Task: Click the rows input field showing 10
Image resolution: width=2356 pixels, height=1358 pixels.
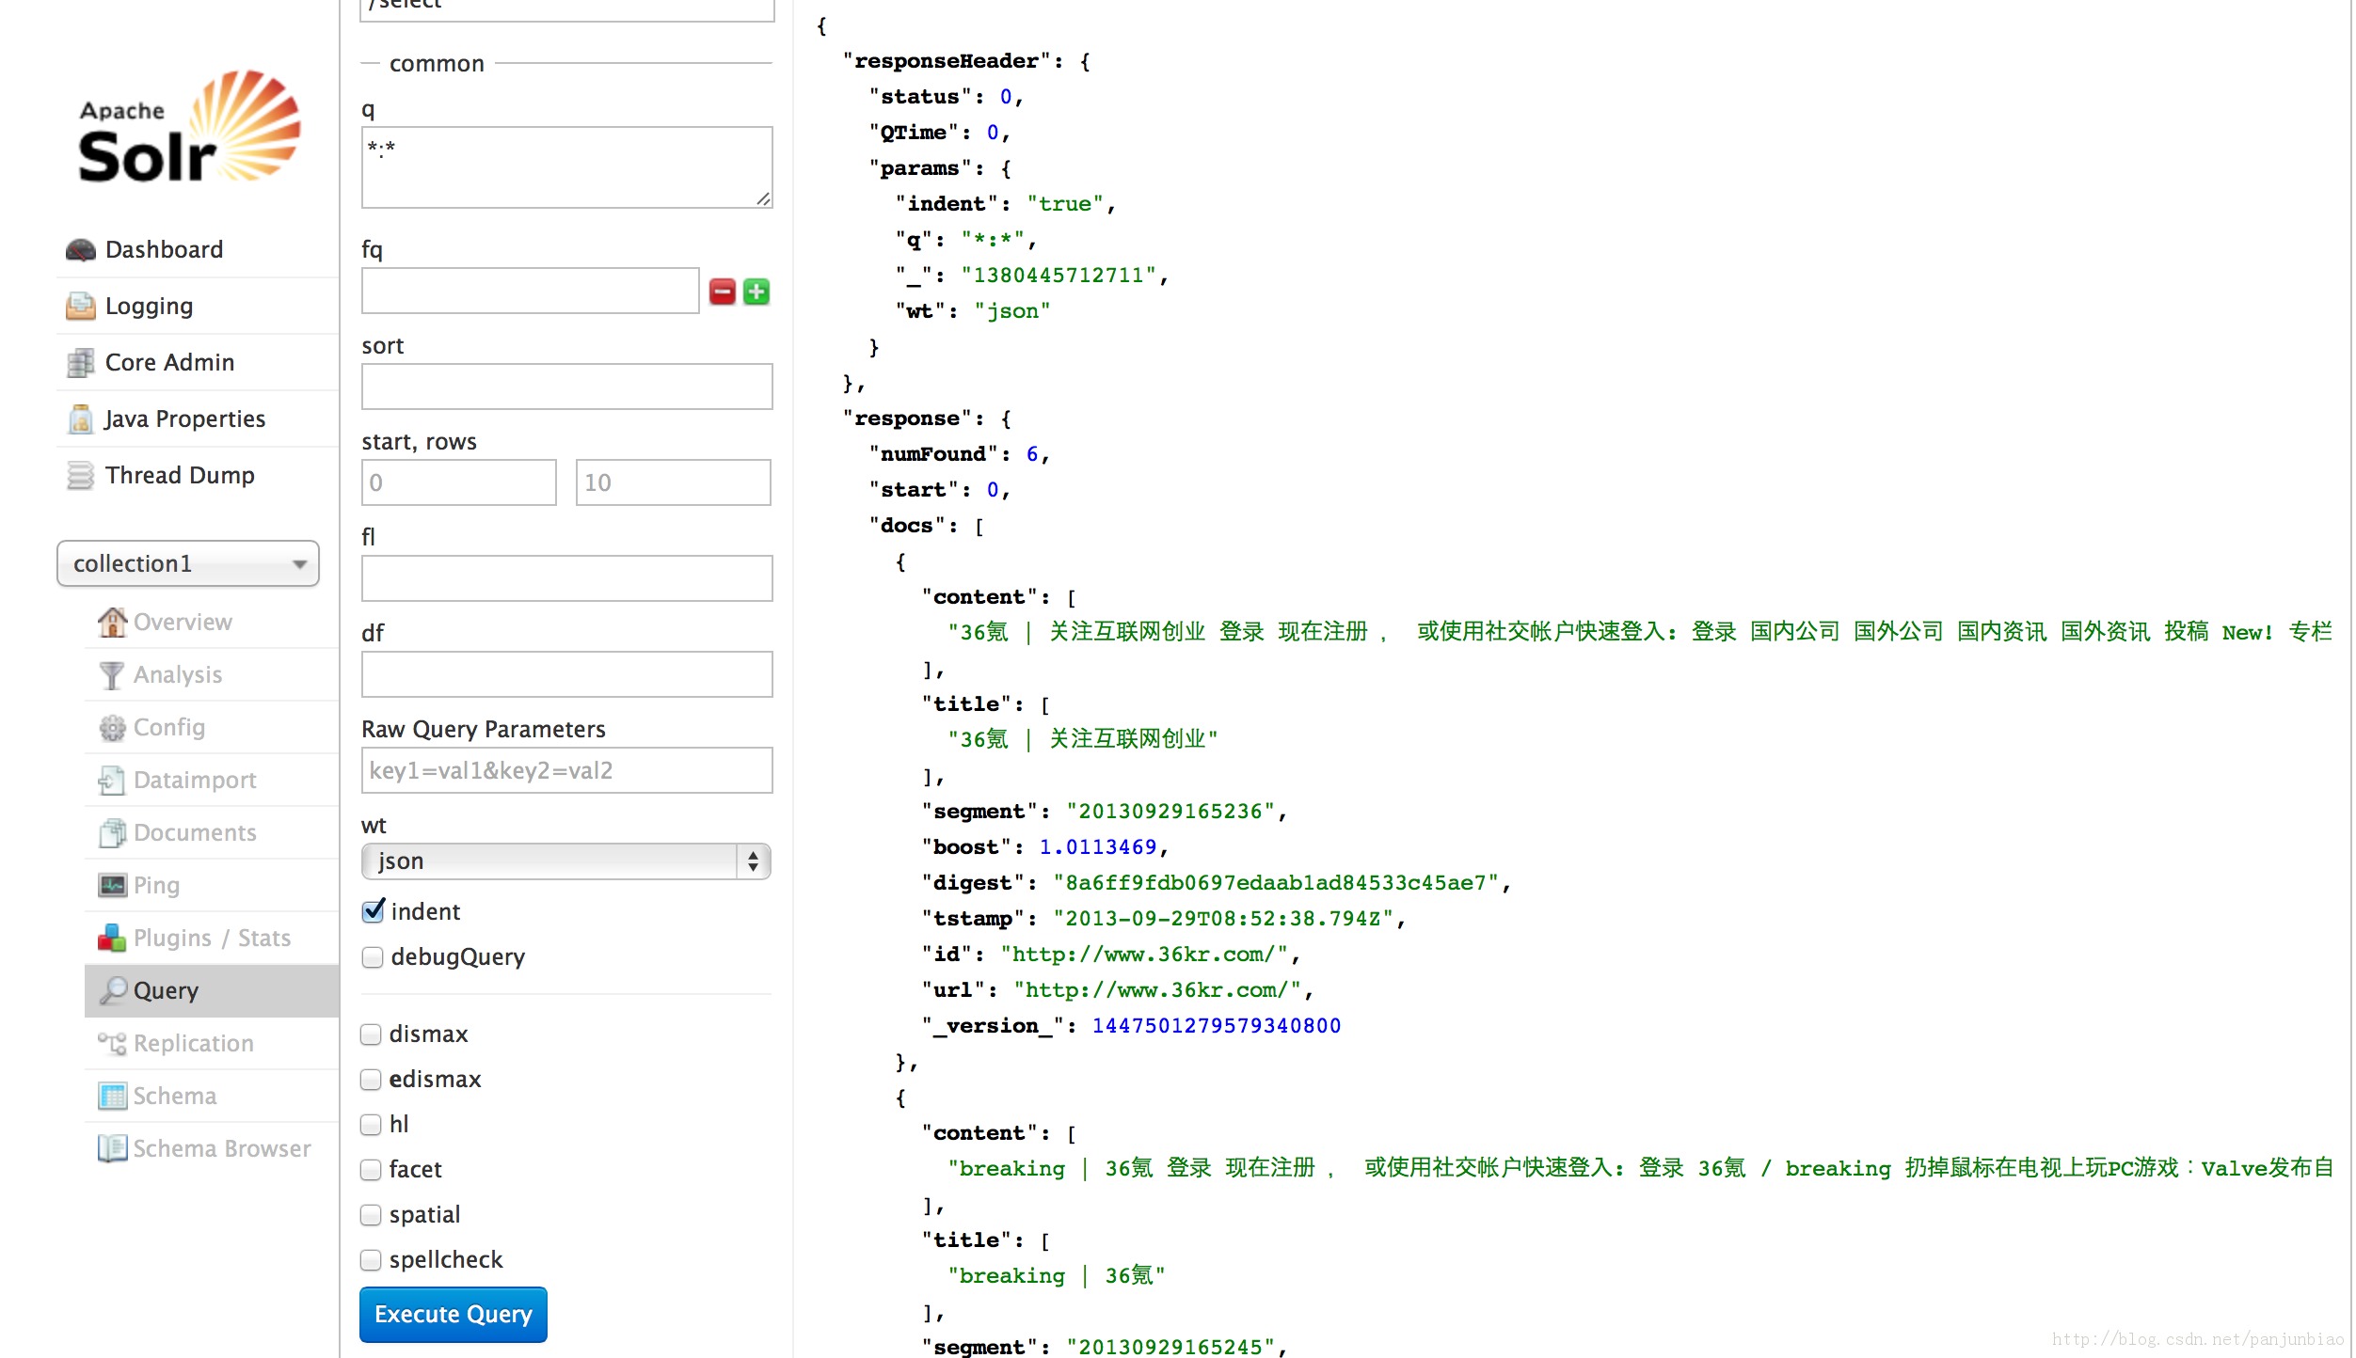Action: (x=674, y=482)
